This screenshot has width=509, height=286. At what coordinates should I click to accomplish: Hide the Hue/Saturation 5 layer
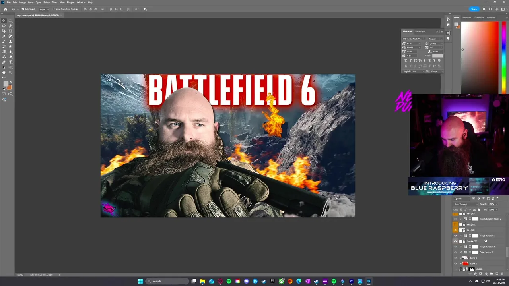point(455,236)
